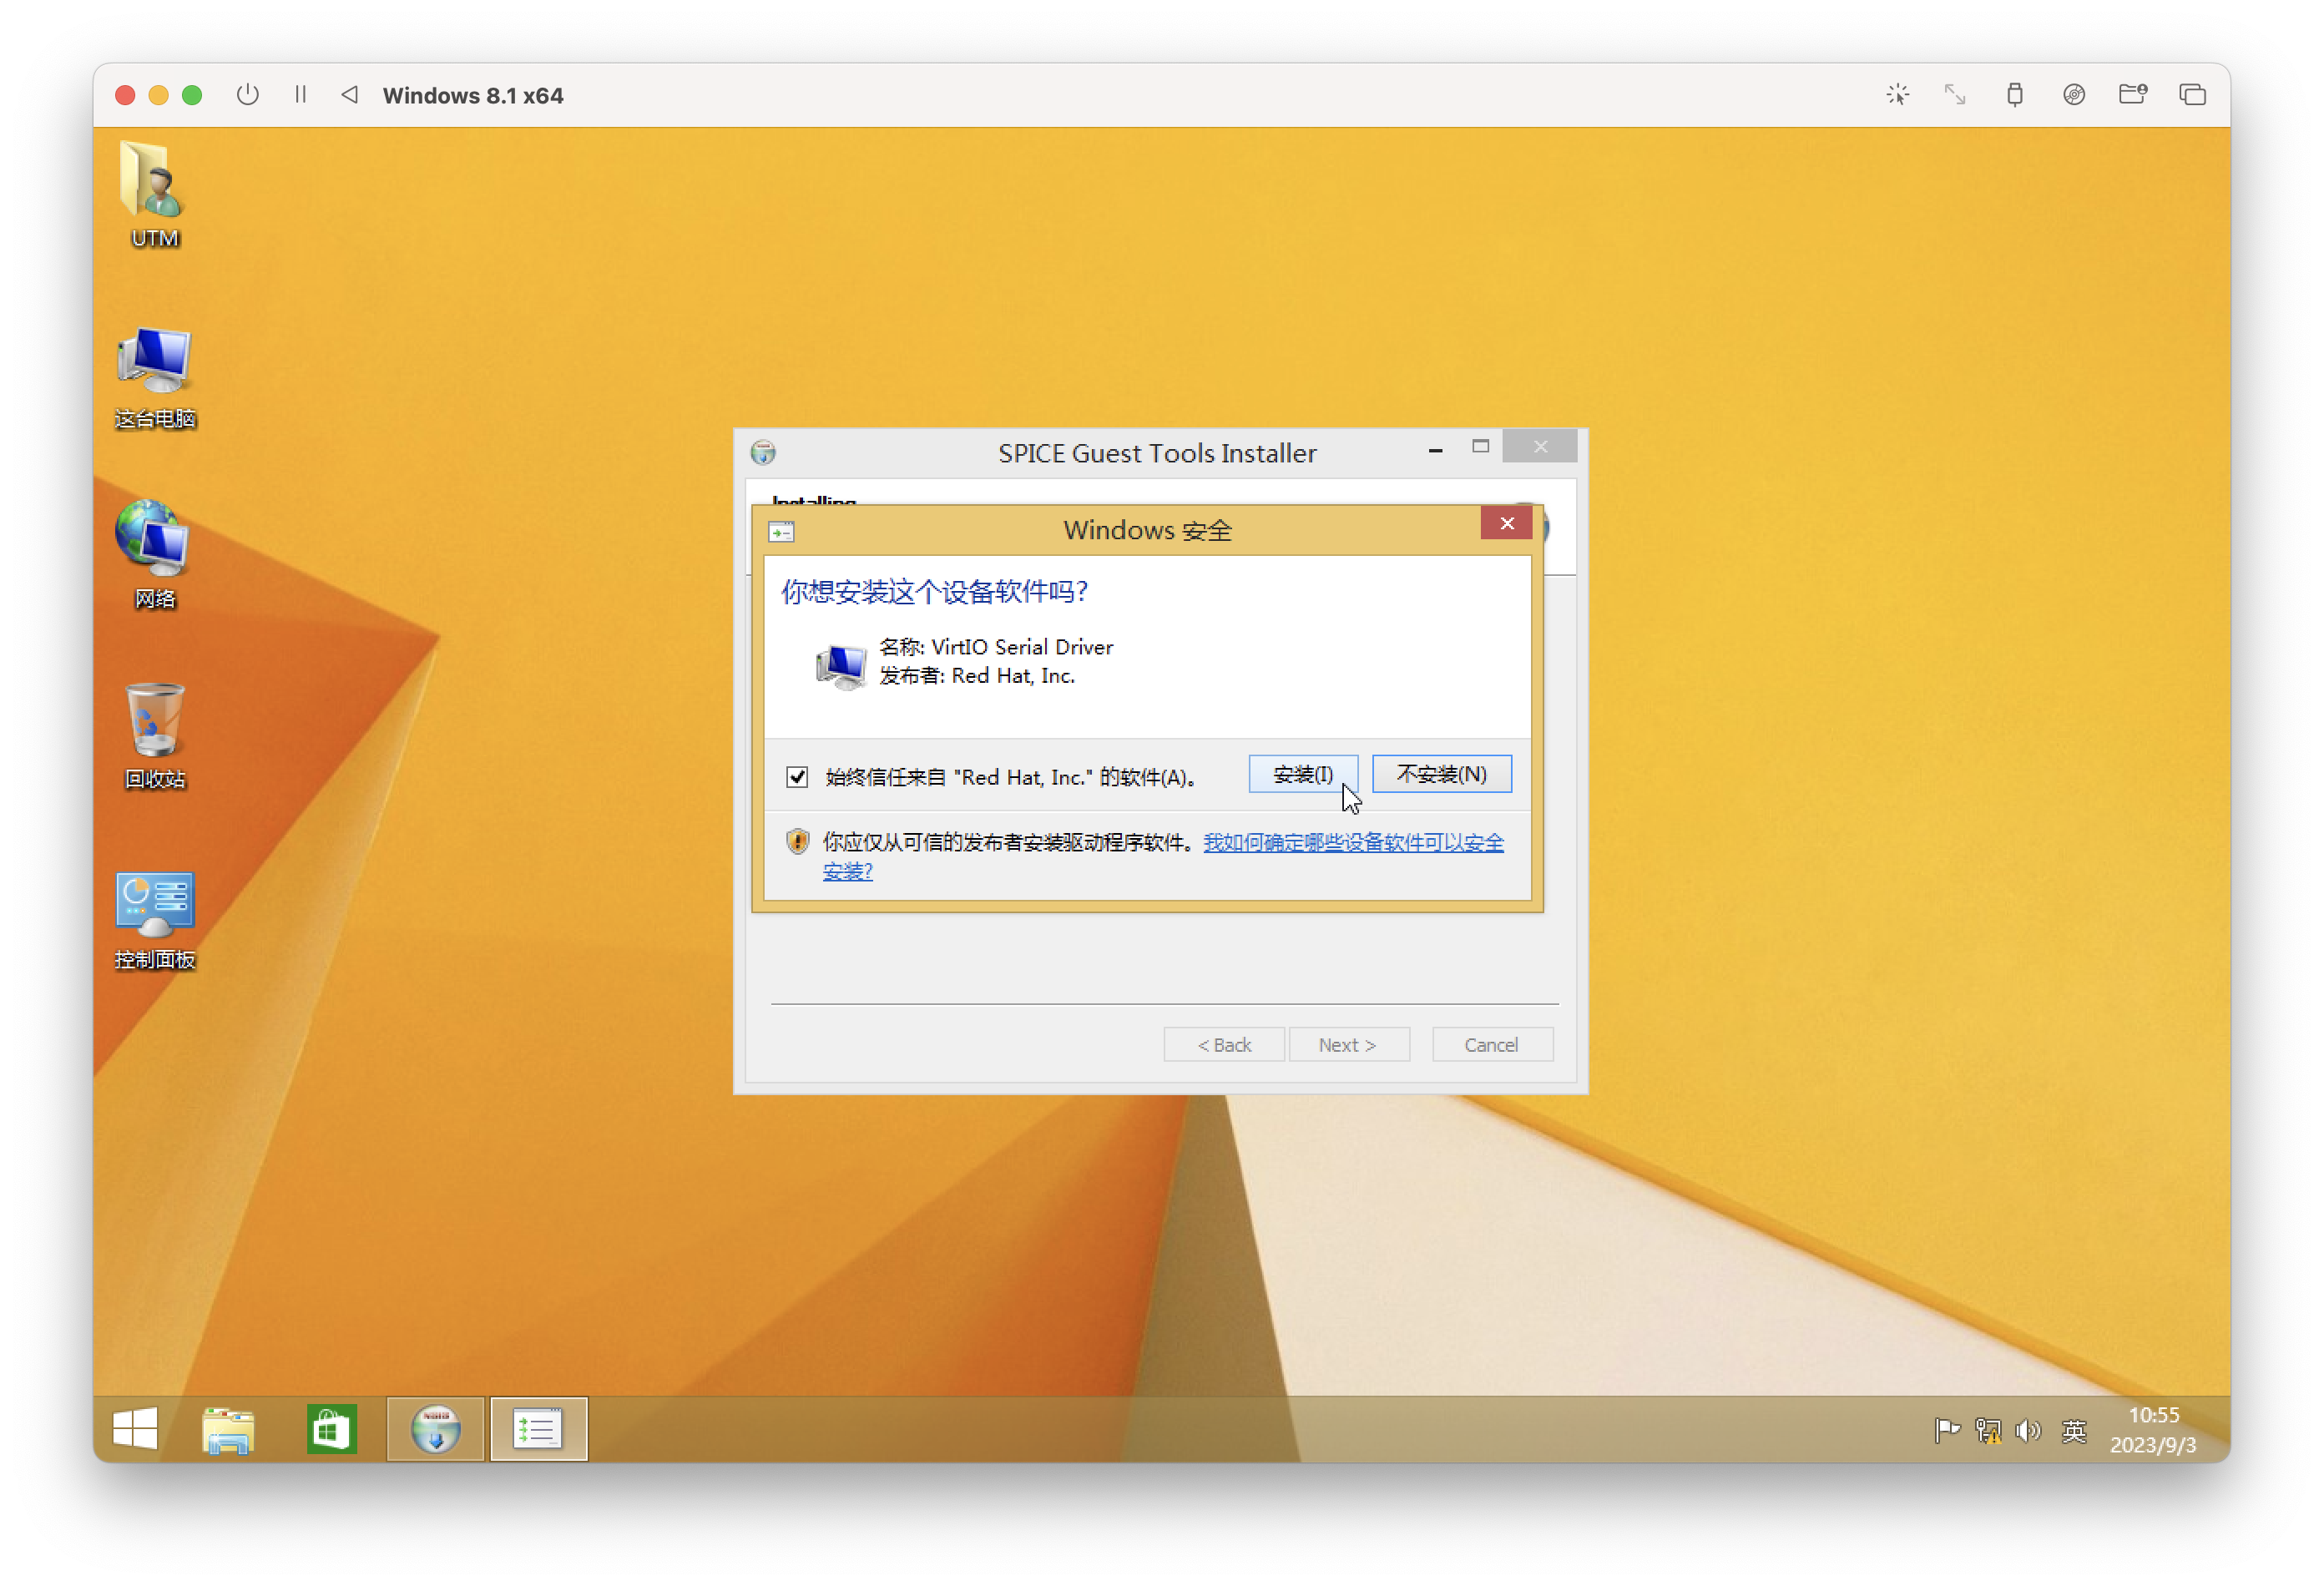The width and height of the screenshot is (2324, 1586).
Task: Open the volume speaker icon
Action: (2028, 1430)
